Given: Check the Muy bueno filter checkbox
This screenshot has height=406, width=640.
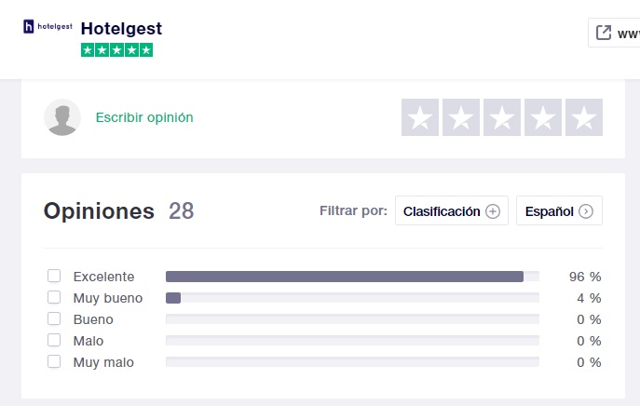Looking at the screenshot, I should click(54, 298).
